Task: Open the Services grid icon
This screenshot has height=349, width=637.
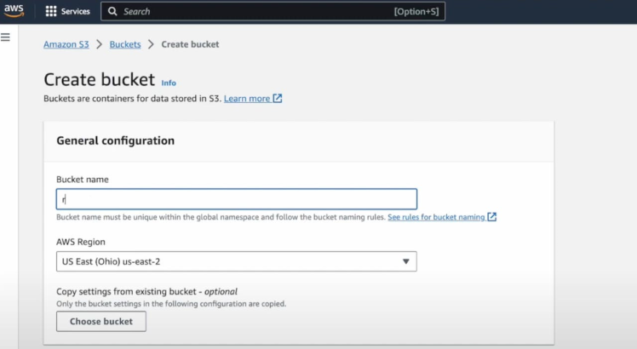Action: pos(50,12)
